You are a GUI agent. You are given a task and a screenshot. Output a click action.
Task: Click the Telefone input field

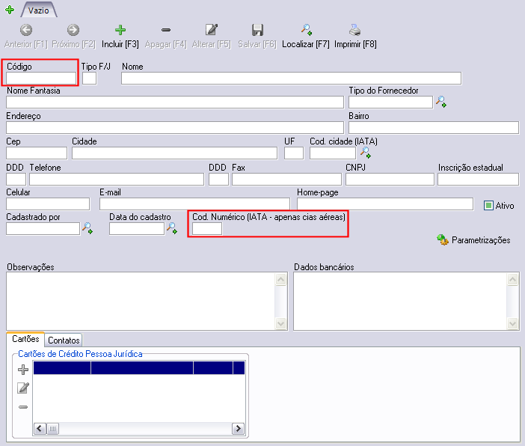tap(117, 180)
